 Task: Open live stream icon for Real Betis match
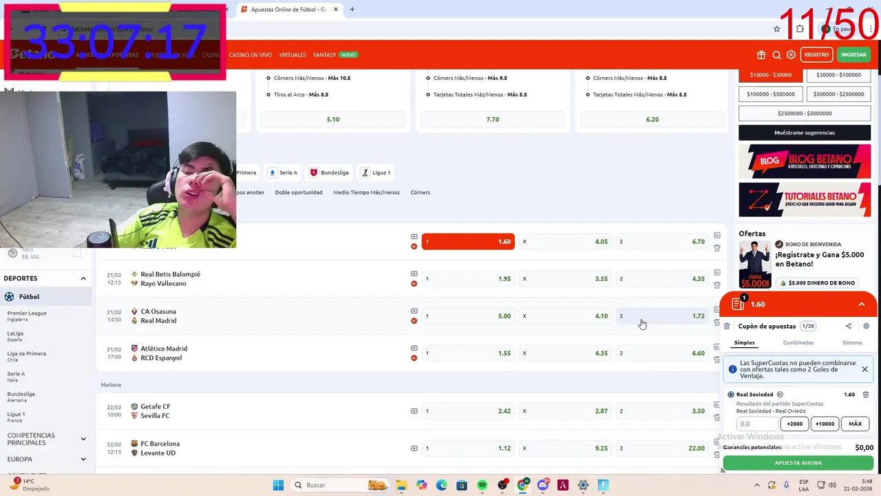tap(414, 273)
